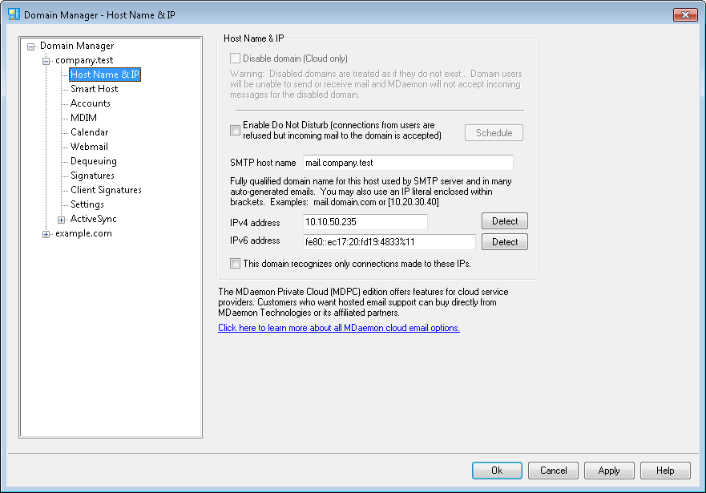Select MDIM tree item

(x=83, y=118)
